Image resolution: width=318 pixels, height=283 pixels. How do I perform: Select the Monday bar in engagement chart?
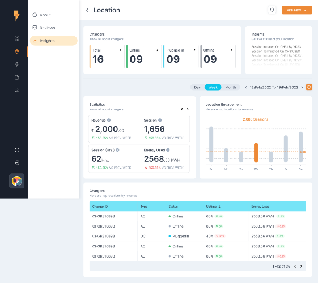tap(226, 155)
